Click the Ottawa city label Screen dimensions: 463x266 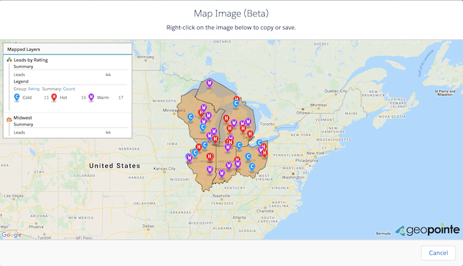[x=303, y=112]
